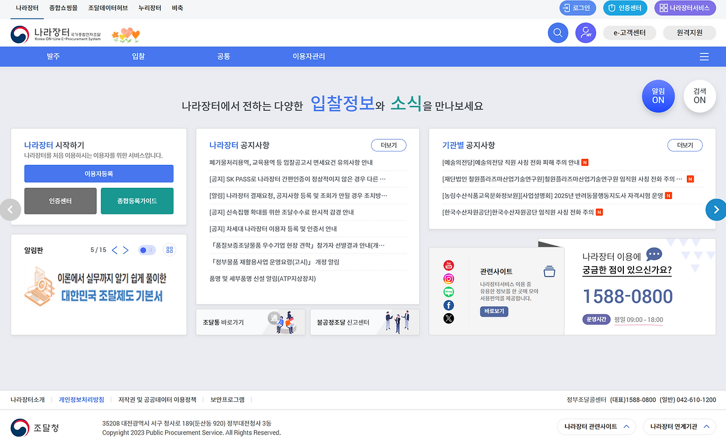
Task: Click the right carousel arrow at page edge
Action: click(x=716, y=210)
